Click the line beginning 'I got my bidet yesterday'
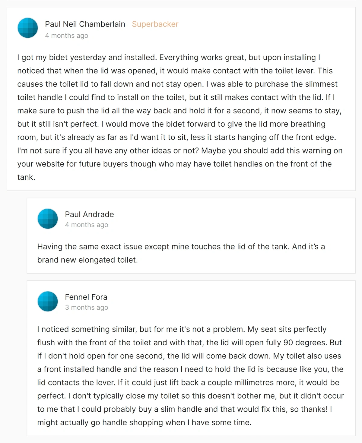Screen dimensions: 362x443 pos(169,58)
